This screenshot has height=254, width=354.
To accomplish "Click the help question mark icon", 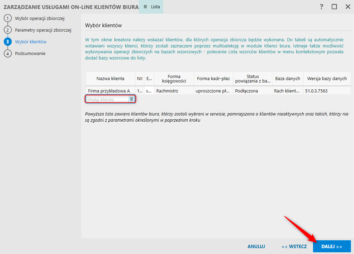I will click(x=322, y=7).
